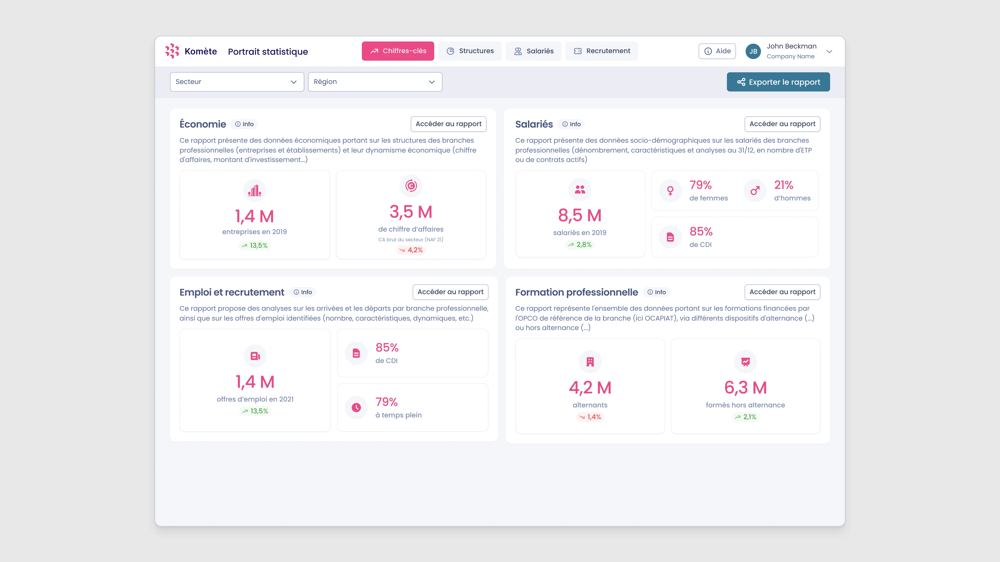Click the presentation icon above formés hors alternance
The width and height of the screenshot is (1000, 562).
tap(745, 362)
